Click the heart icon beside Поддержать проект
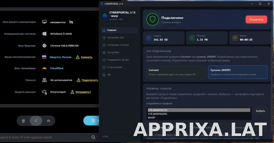The image size is (274, 143). point(104,60)
